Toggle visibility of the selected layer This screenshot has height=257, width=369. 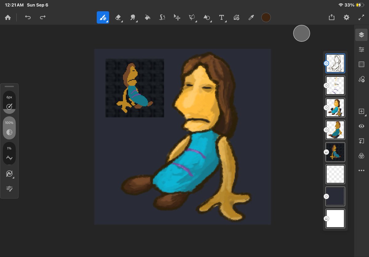pyautogui.click(x=361, y=126)
